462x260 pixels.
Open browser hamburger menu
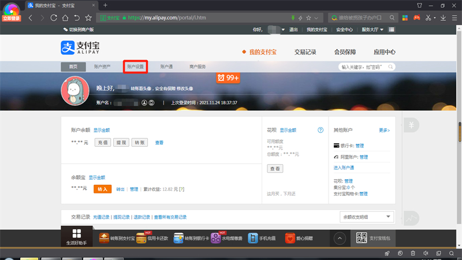(454, 18)
